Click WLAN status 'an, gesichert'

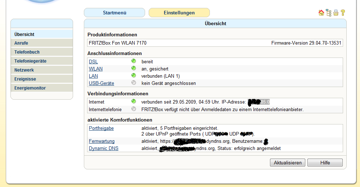coord(155,69)
